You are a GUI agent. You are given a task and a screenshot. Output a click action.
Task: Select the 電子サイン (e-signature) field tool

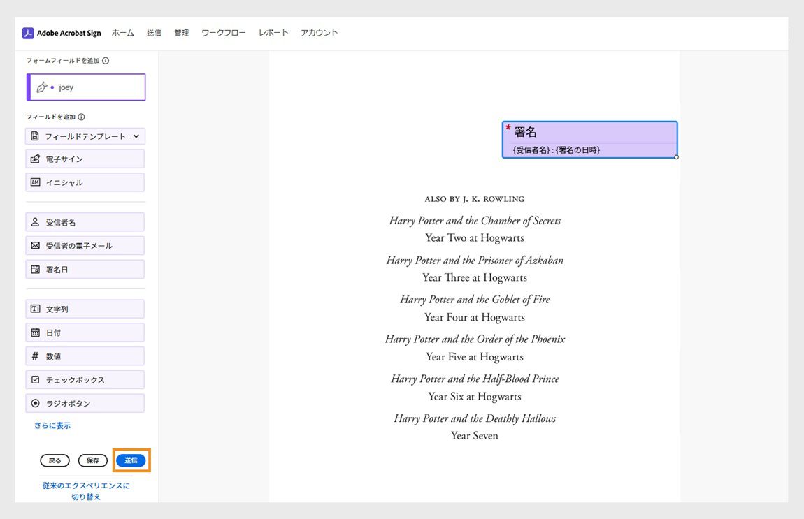tap(85, 159)
